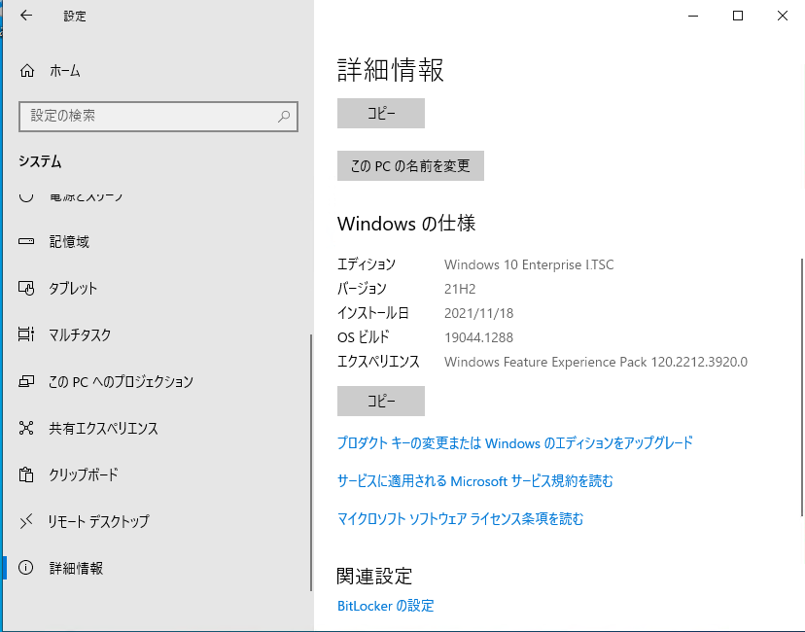805x632 pixels.
Task: Click the バージョン label
Action: (362, 289)
